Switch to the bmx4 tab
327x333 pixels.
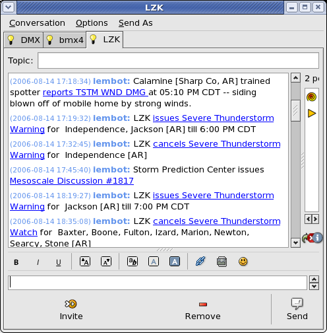(x=65, y=40)
